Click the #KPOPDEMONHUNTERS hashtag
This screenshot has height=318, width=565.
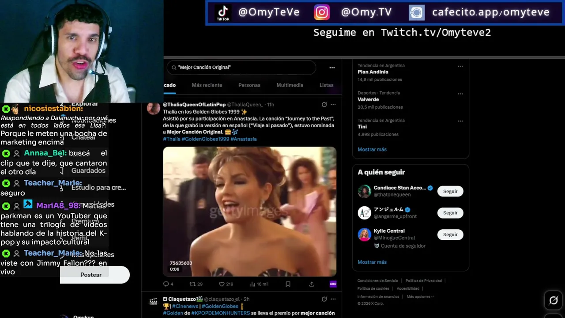(x=220, y=313)
